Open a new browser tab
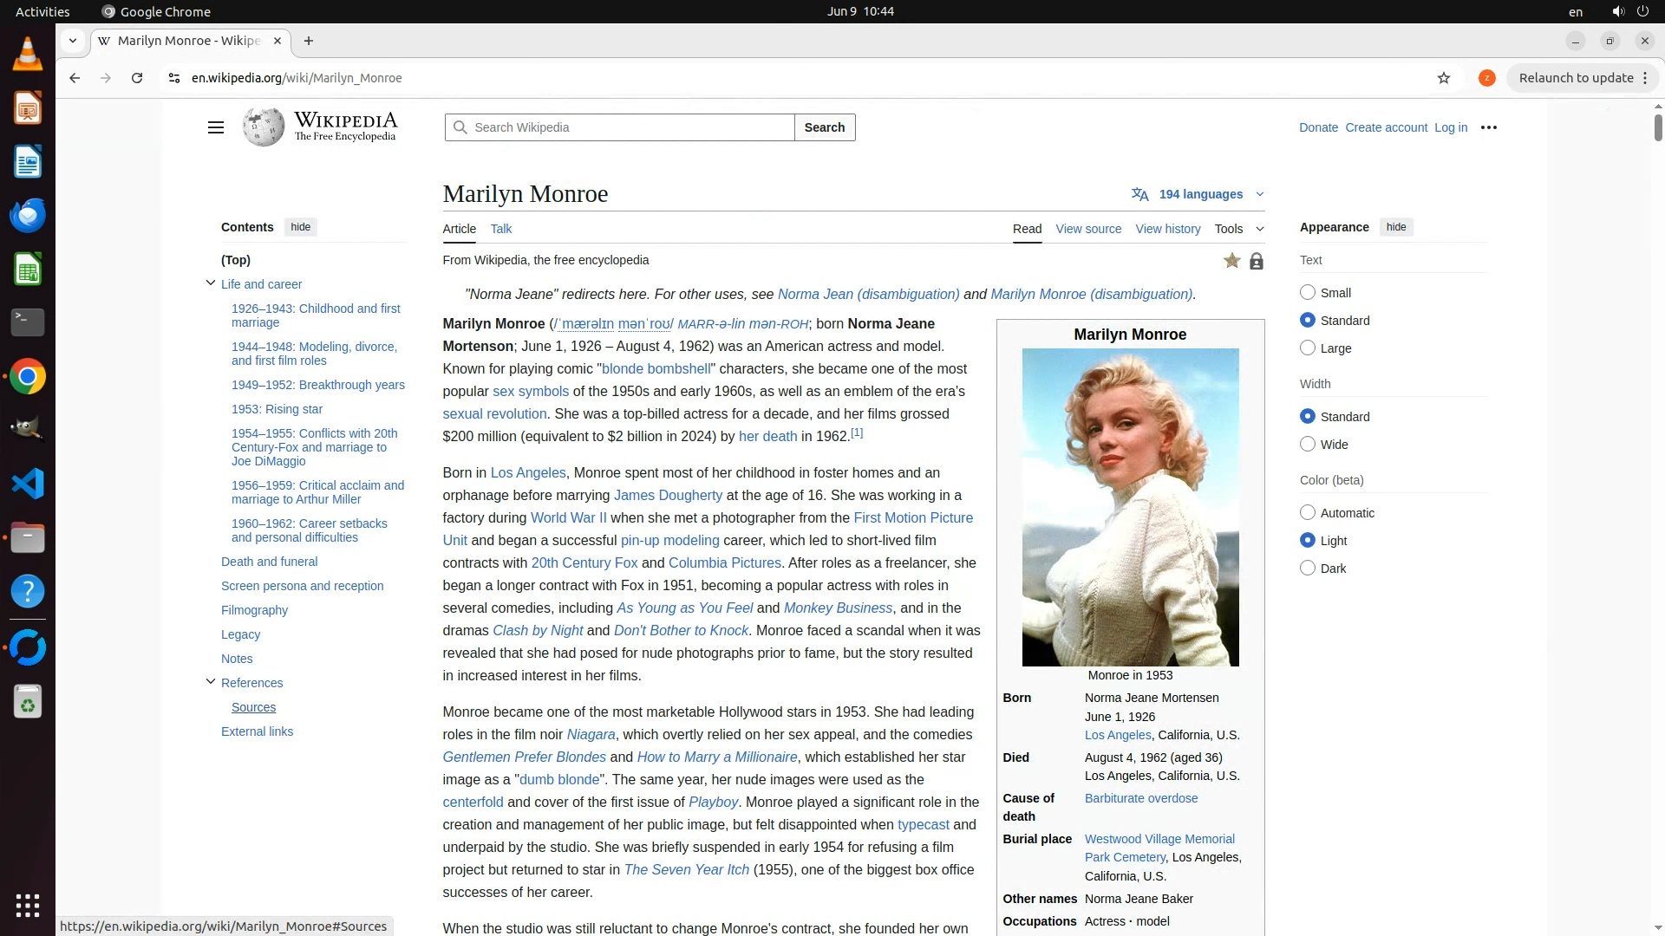This screenshot has height=936, width=1665. [309, 41]
